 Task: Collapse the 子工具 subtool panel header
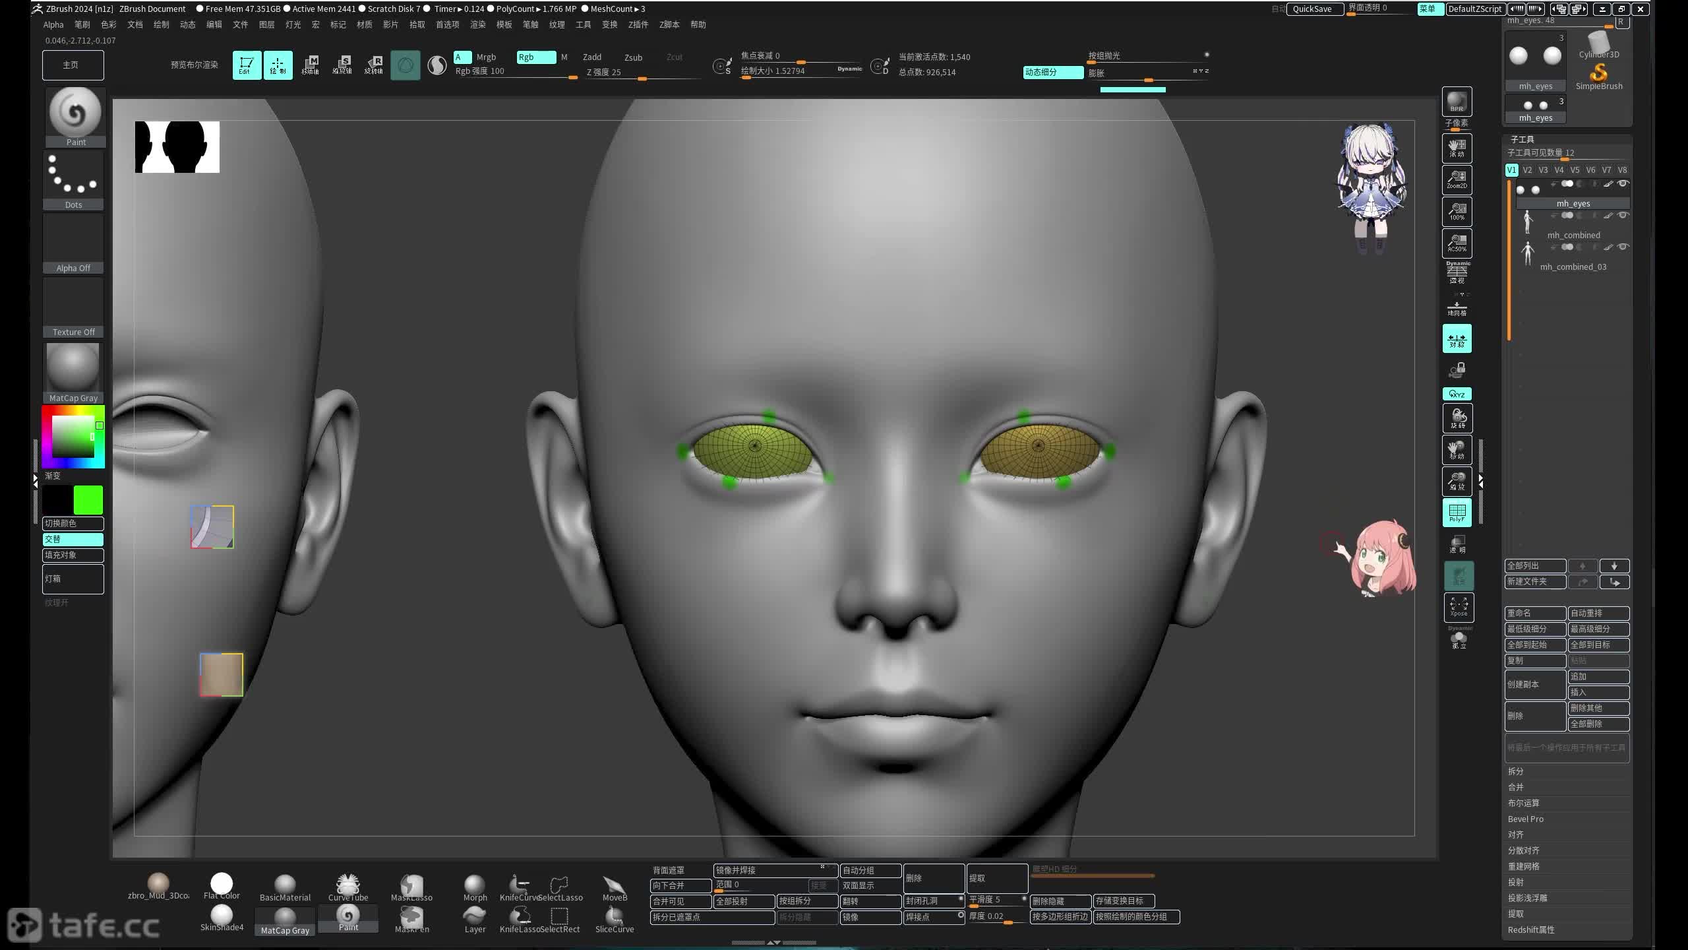1522,139
